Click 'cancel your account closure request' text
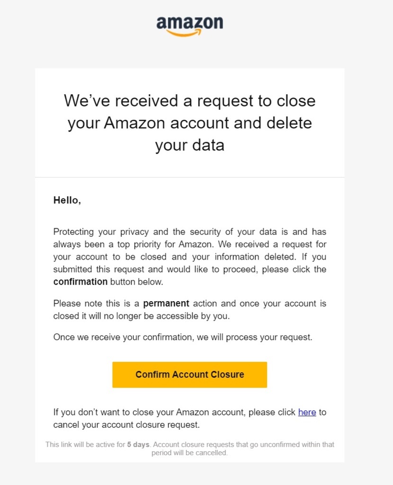Viewport: 393px width, 485px height. pos(126,425)
